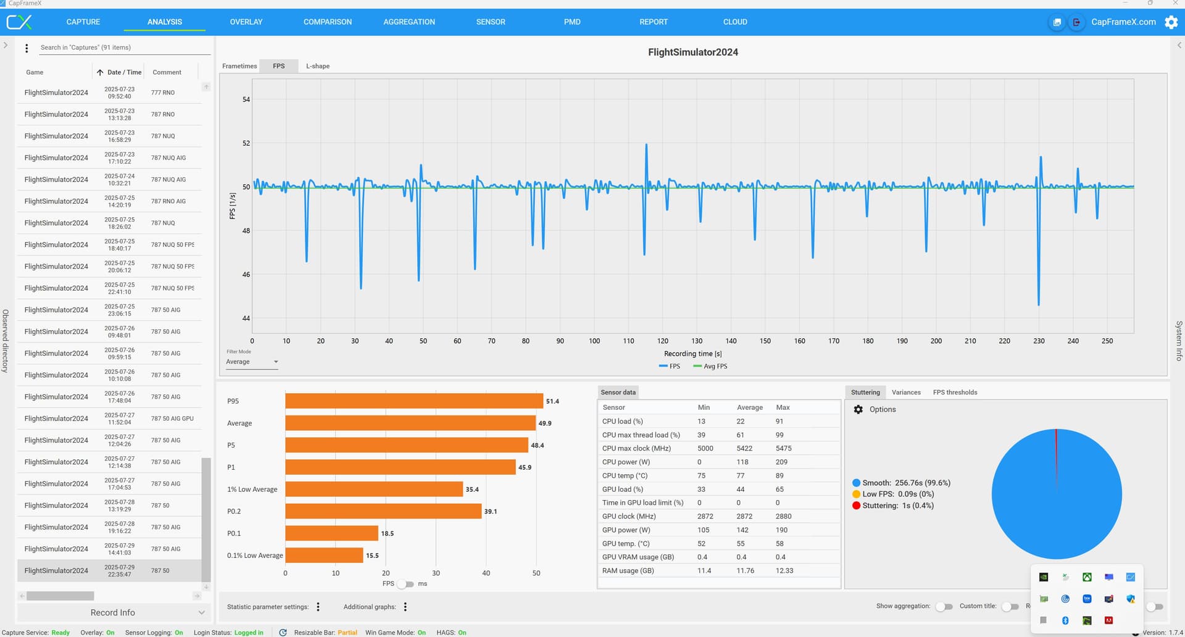Click the CapFrameX logo icon
The height and width of the screenshot is (637, 1185).
(19, 22)
